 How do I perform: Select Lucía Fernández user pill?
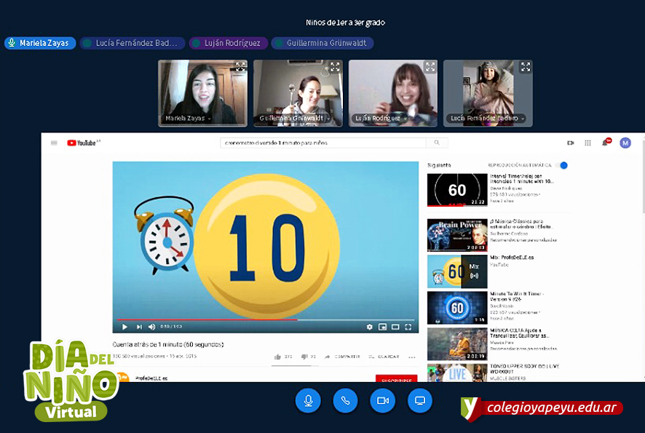click(132, 43)
